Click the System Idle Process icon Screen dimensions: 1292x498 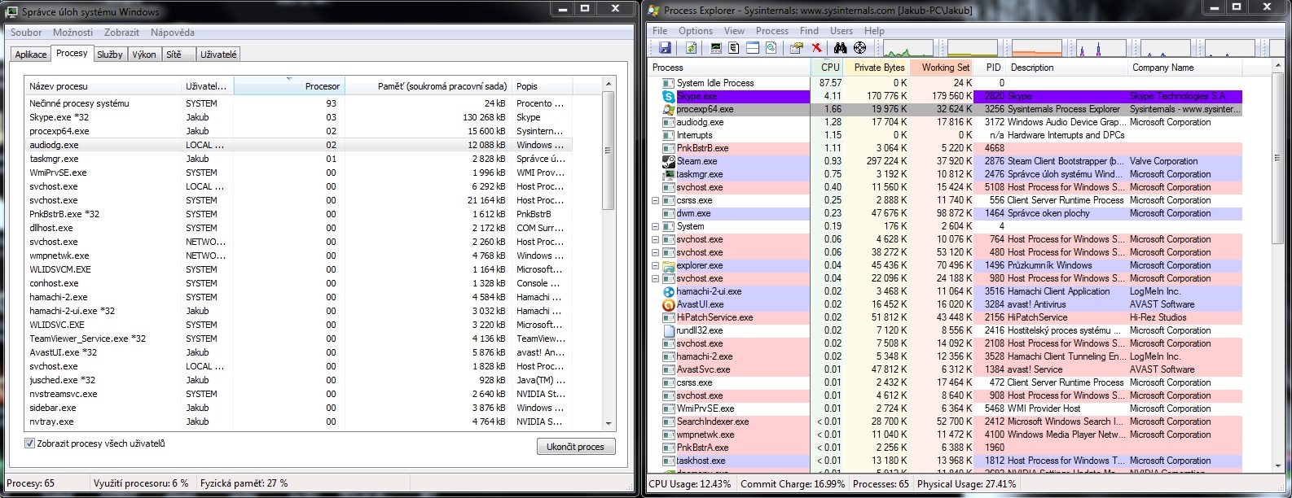click(x=669, y=83)
